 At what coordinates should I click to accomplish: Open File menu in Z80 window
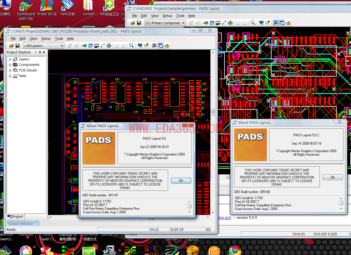click(13, 39)
